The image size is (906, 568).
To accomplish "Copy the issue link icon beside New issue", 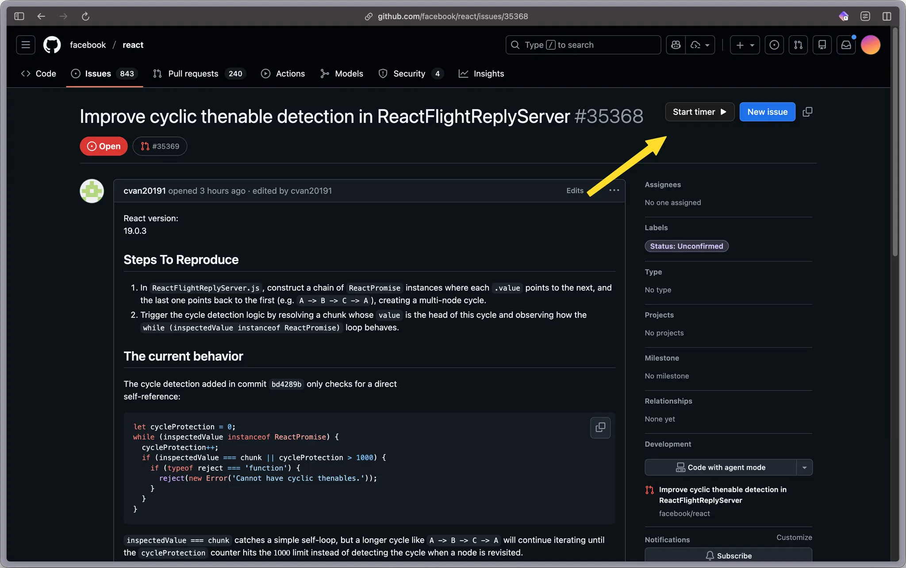I will [807, 112].
